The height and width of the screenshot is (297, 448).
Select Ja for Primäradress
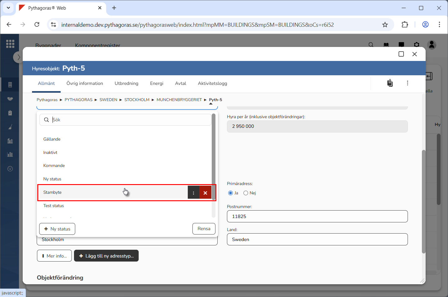tap(230, 193)
